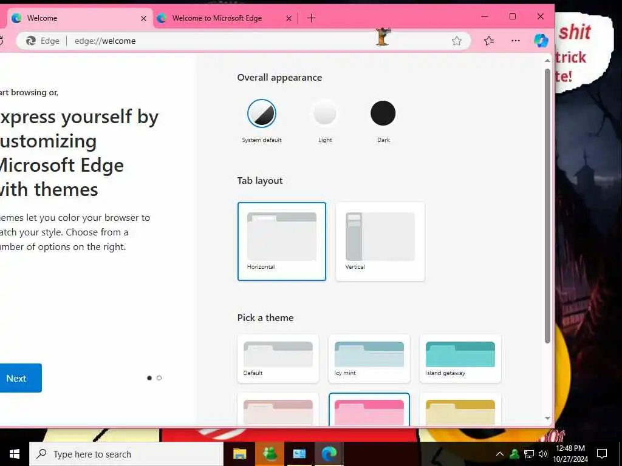Close the Welcome to Microsoft Edge tab
622x466 pixels.
[x=289, y=18]
